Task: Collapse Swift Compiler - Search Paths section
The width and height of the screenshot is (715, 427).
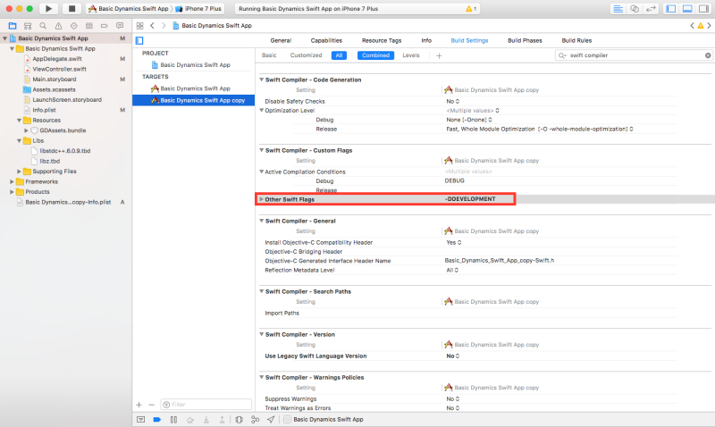Action: (x=262, y=291)
